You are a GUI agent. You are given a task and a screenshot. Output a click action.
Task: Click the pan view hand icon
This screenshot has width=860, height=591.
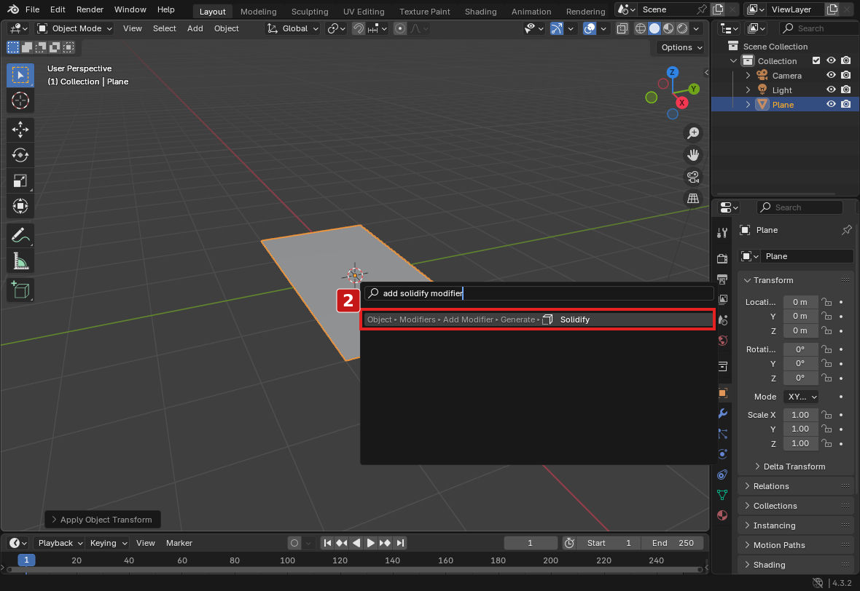click(693, 155)
